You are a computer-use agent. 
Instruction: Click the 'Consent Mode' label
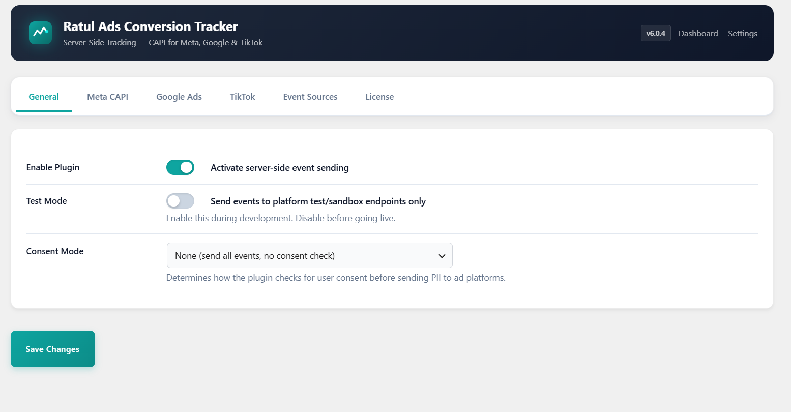pyautogui.click(x=55, y=251)
